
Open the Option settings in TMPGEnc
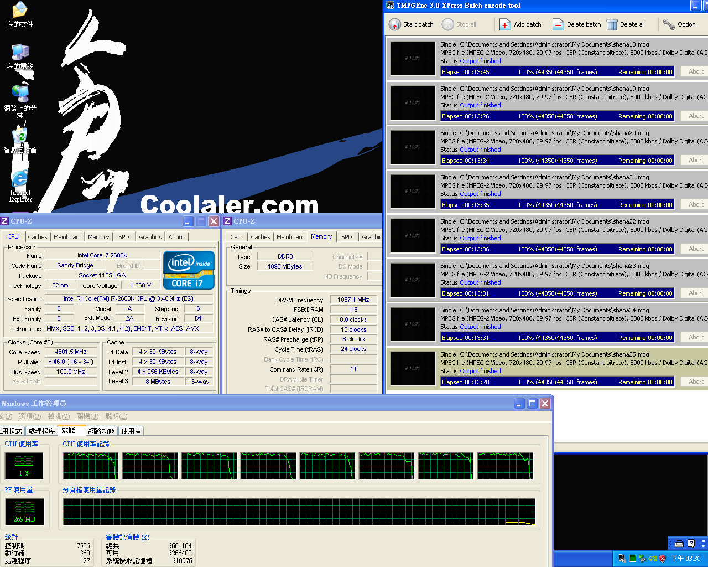pyautogui.click(x=679, y=24)
